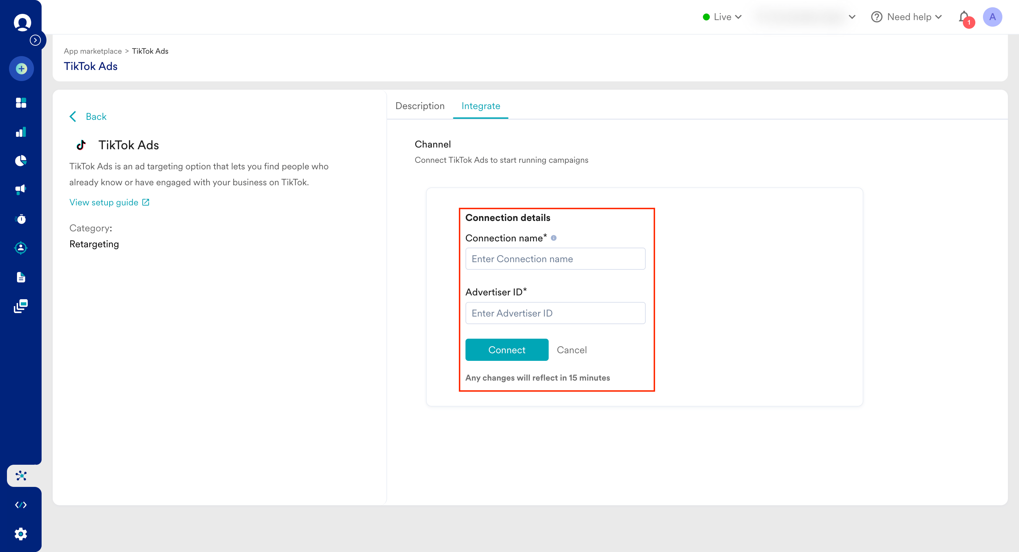
Task: Focus the Connection name input field
Action: 555,259
